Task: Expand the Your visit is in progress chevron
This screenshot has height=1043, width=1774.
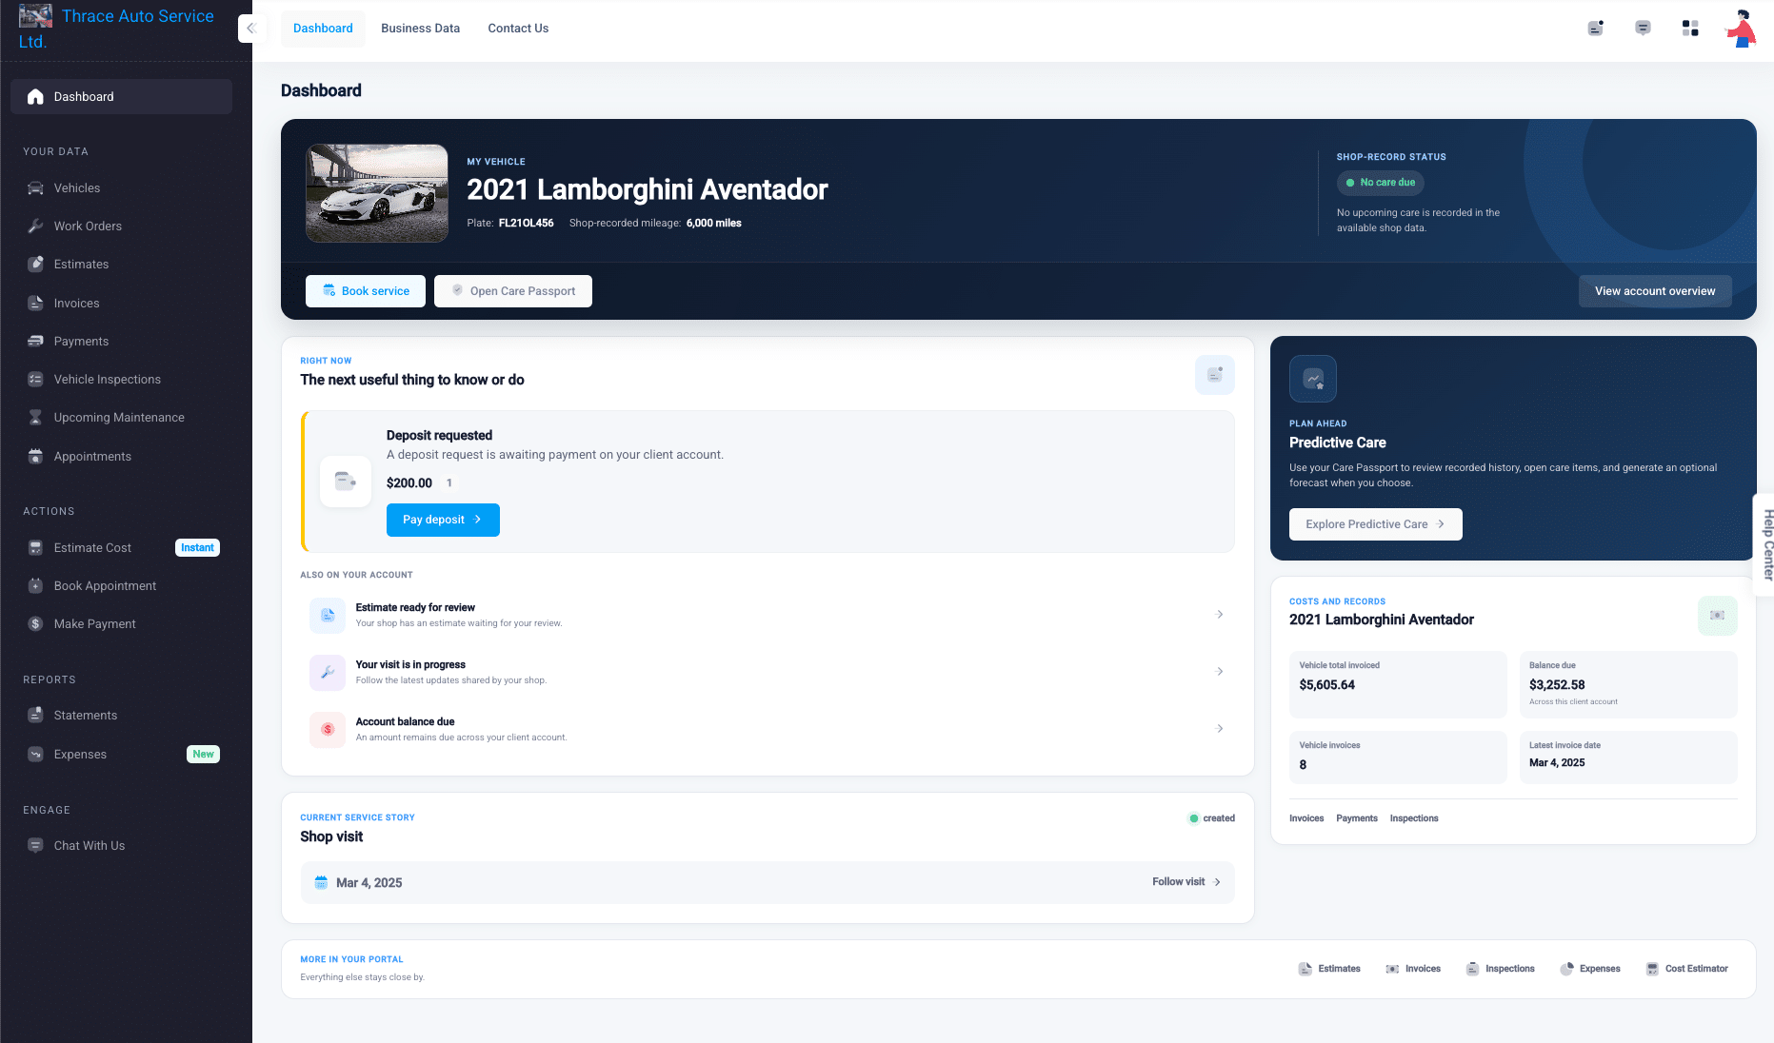Action: tap(1220, 672)
